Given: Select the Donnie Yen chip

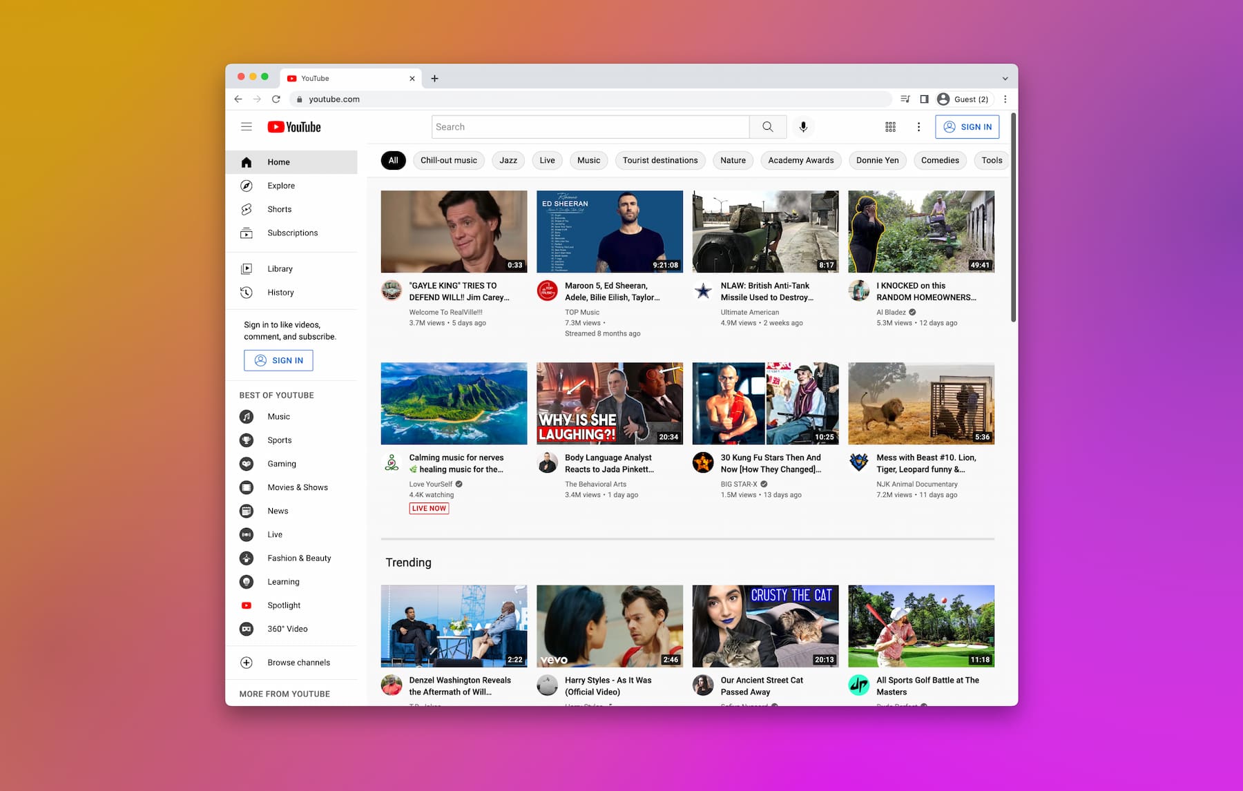Looking at the screenshot, I should pyautogui.click(x=878, y=160).
